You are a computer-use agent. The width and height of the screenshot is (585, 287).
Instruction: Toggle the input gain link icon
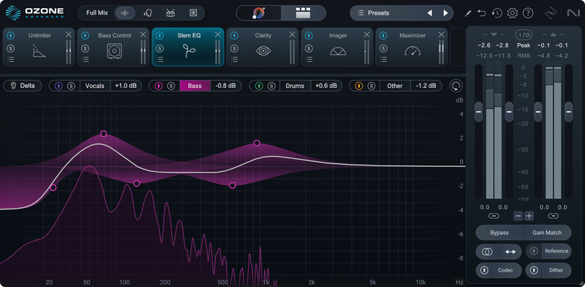coord(494,216)
